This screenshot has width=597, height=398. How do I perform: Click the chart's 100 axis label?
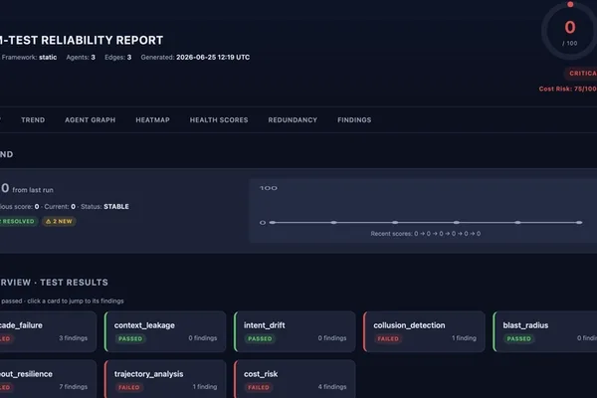269,188
